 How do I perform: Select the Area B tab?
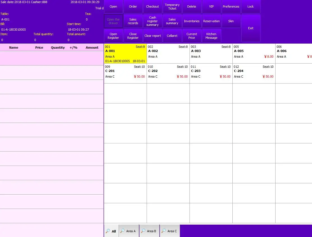point(149,231)
